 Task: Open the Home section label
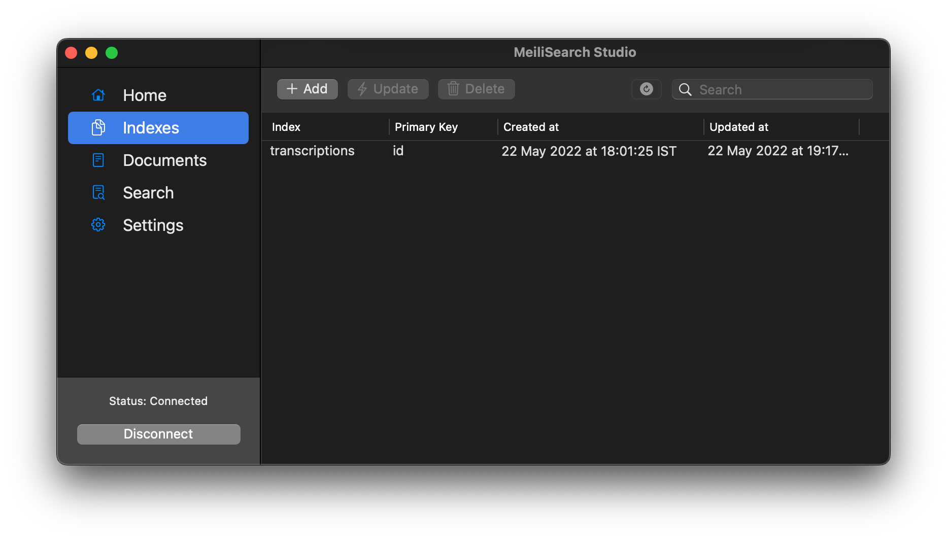[x=145, y=95]
